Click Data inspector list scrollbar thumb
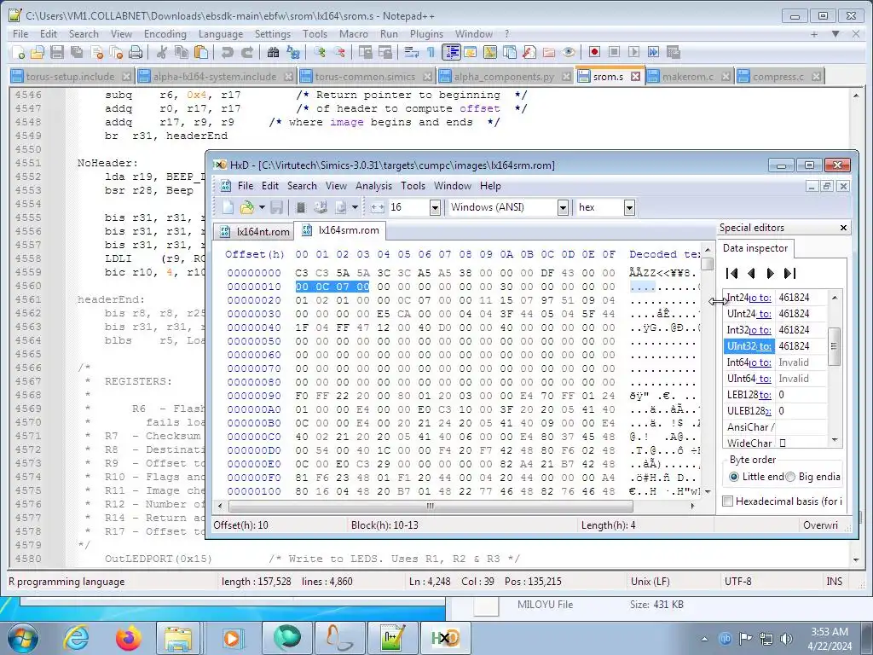 click(834, 346)
